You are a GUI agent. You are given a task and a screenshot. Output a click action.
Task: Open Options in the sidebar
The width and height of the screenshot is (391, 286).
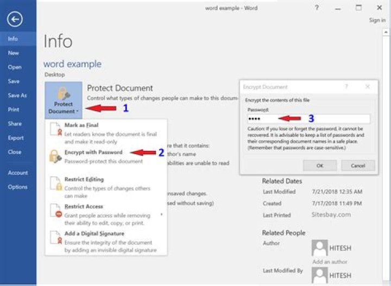18,187
